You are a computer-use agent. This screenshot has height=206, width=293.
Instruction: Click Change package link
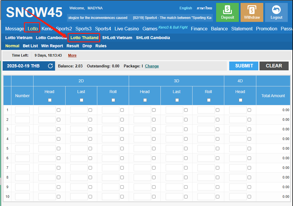pyautogui.click(x=152, y=66)
